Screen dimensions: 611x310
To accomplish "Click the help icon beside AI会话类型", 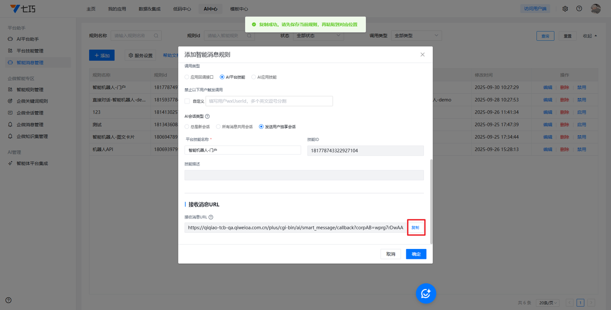I will (x=208, y=116).
